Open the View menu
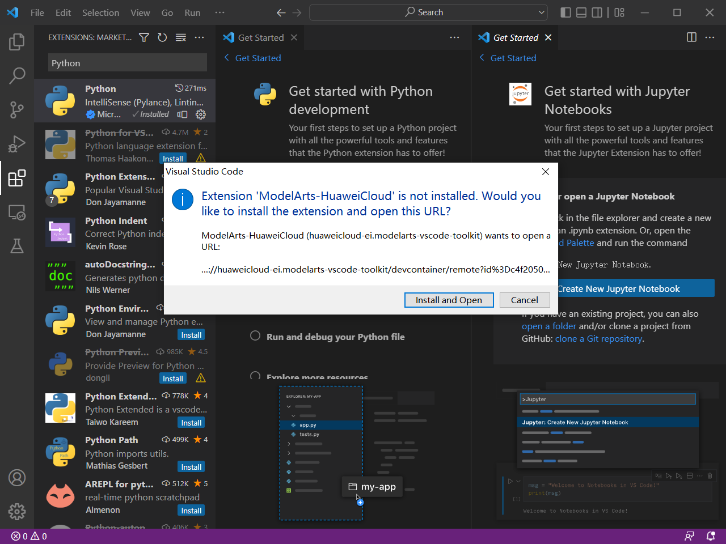 (140, 12)
